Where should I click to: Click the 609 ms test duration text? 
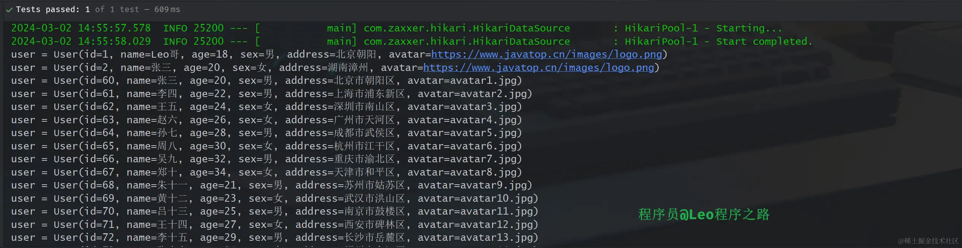pos(167,9)
